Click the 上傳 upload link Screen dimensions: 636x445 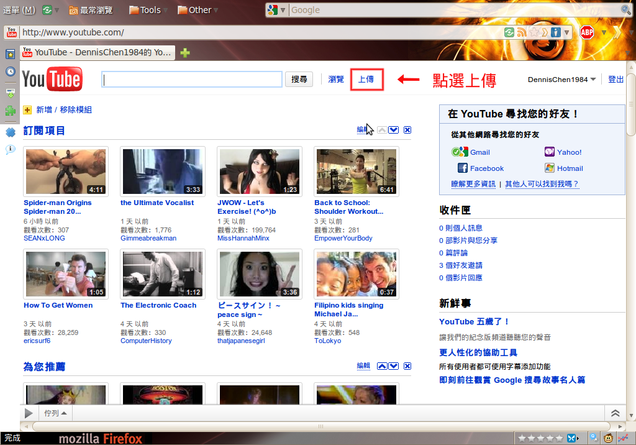[366, 79]
